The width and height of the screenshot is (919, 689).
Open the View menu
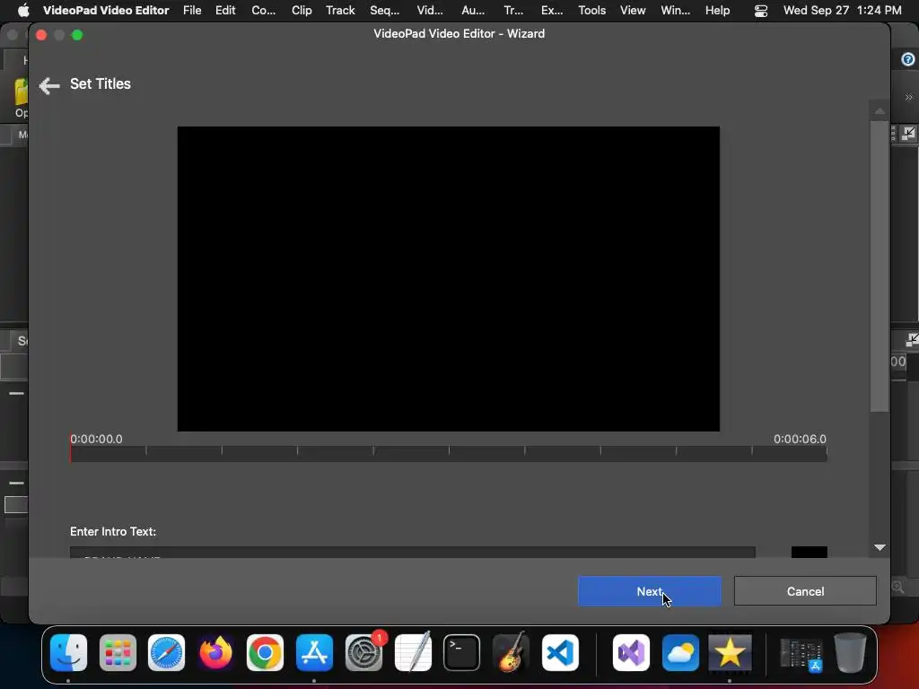(x=633, y=11)
